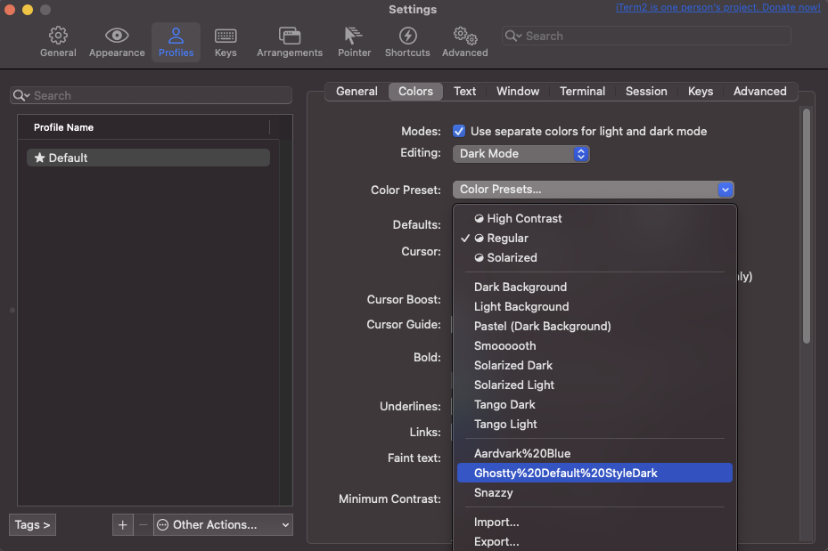Select the Profiles toolbar icon
Screen dimensions: 828x551
pos(176,42)
